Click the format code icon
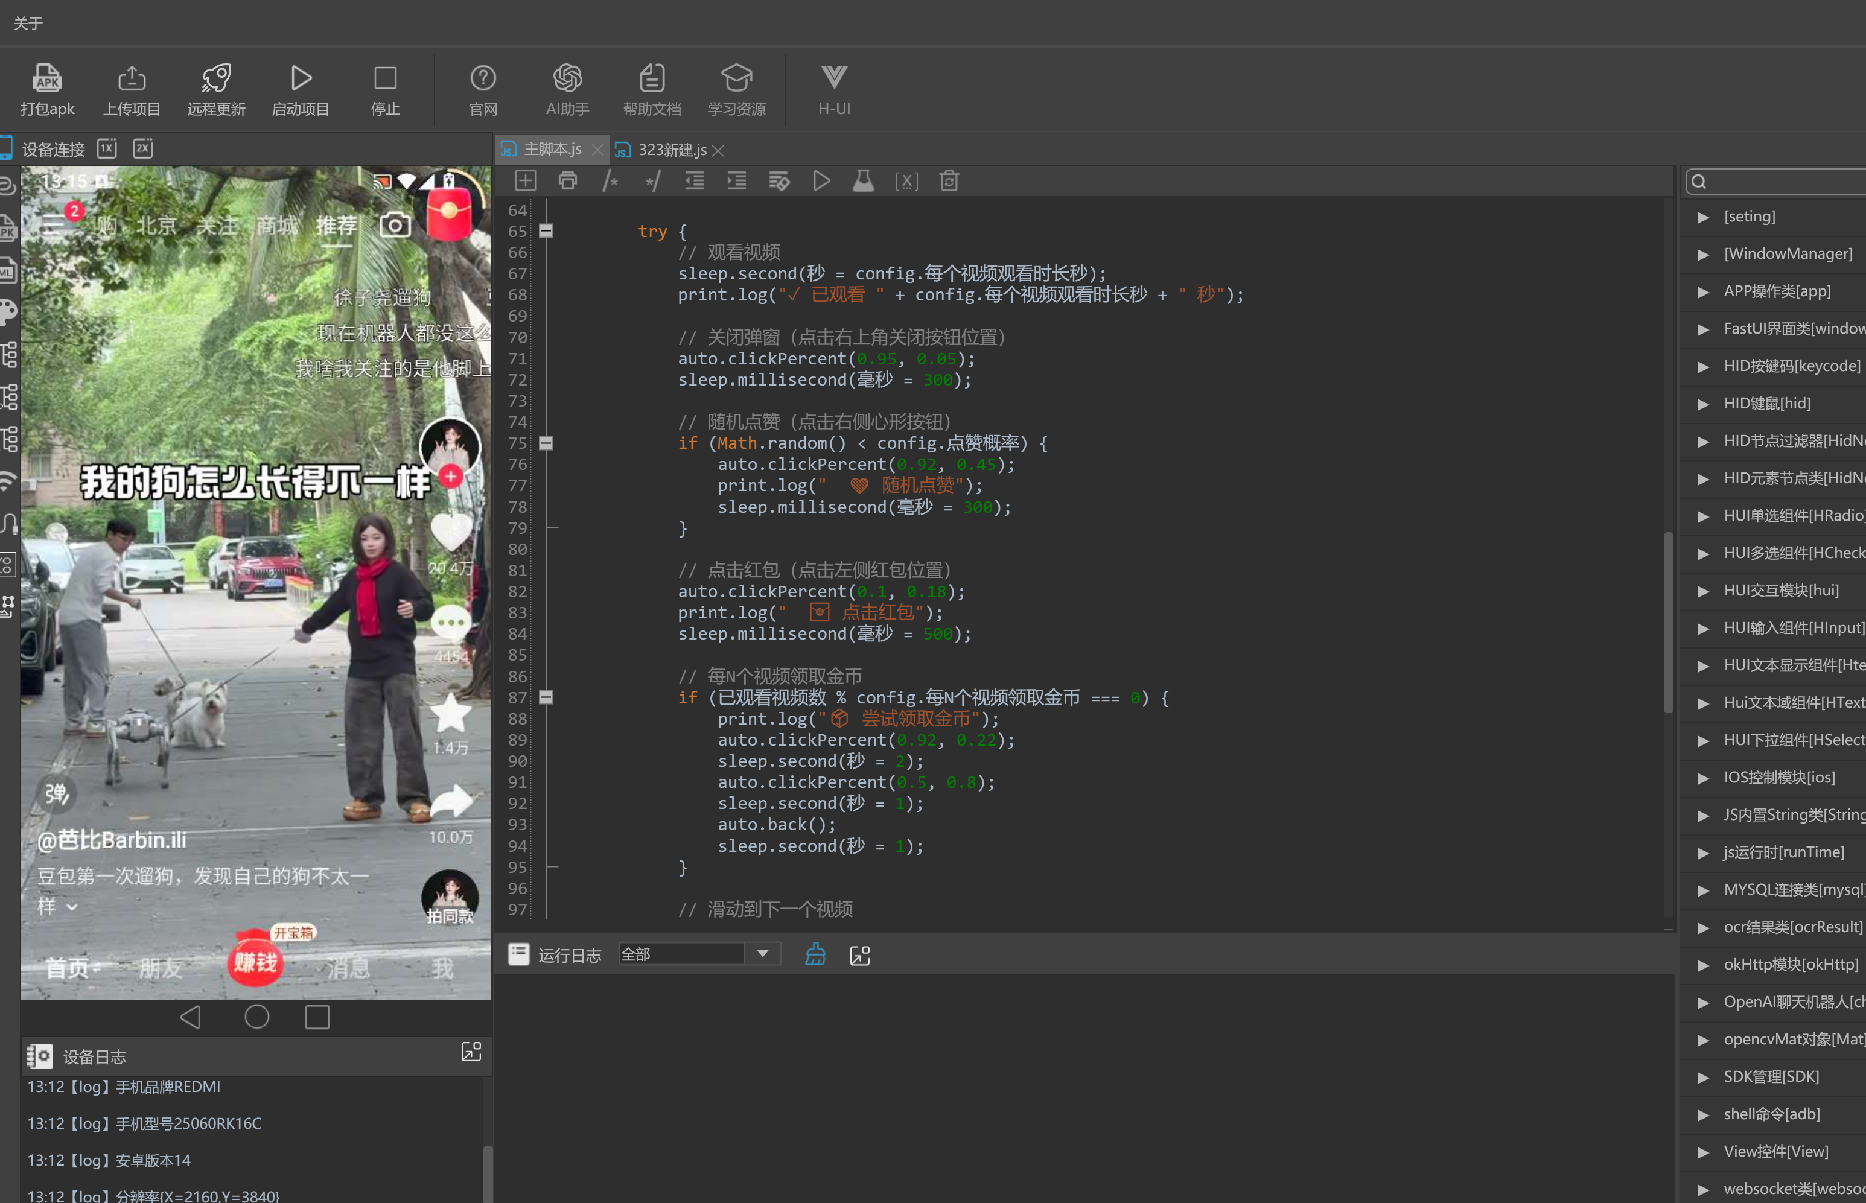Viewport: 1866px width, 1203px height. (779, 181)
